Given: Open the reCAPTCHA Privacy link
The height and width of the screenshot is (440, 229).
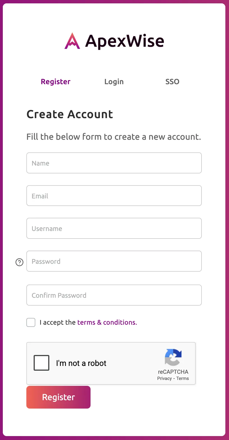Looking at the screenshot, I should [164, 378].
